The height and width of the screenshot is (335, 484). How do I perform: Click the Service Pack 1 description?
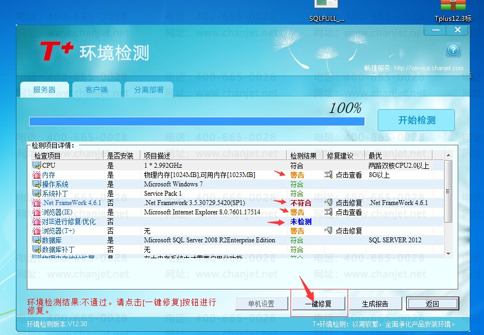point(163,194)
